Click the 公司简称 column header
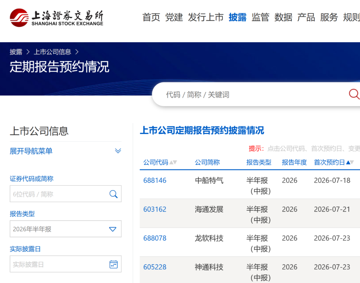Screen dimensions: 360x283 pyautogui.click(x=207, y=162)
